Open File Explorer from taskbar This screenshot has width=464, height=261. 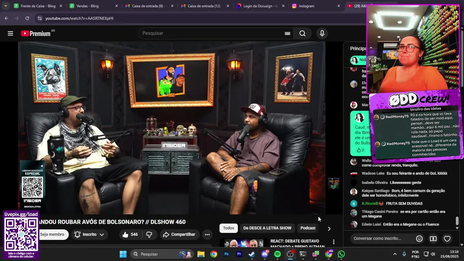coord(201,254)
